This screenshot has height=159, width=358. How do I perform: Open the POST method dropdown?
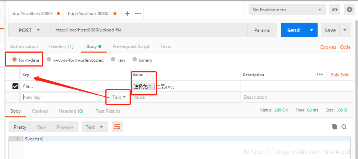[30, 30]
